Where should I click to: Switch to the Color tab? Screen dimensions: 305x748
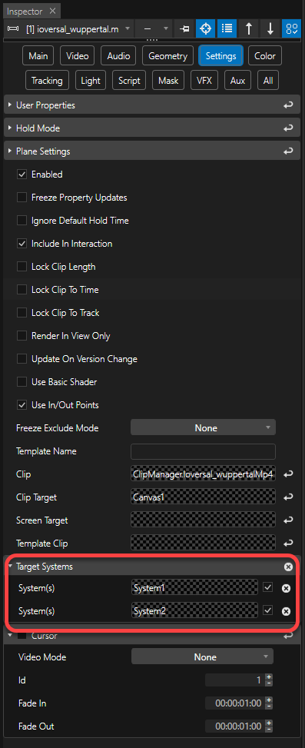pyautogui.click(x=265, y=56)
